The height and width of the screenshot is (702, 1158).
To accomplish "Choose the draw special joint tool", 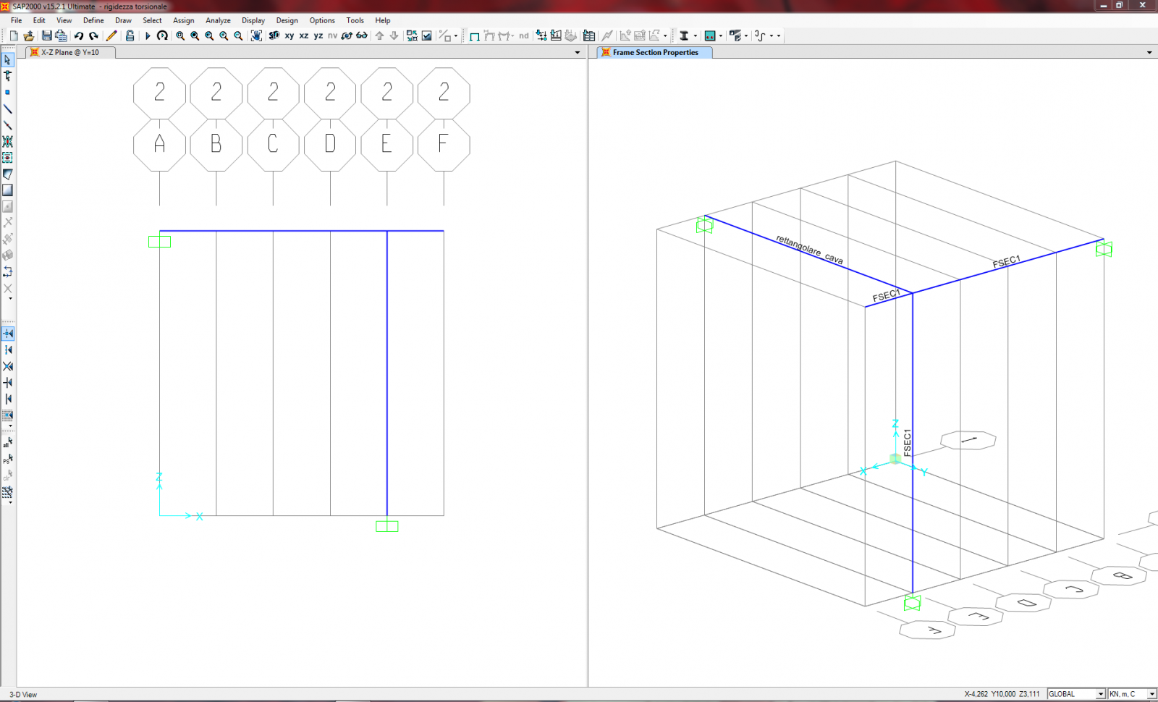I will [7, 93].
